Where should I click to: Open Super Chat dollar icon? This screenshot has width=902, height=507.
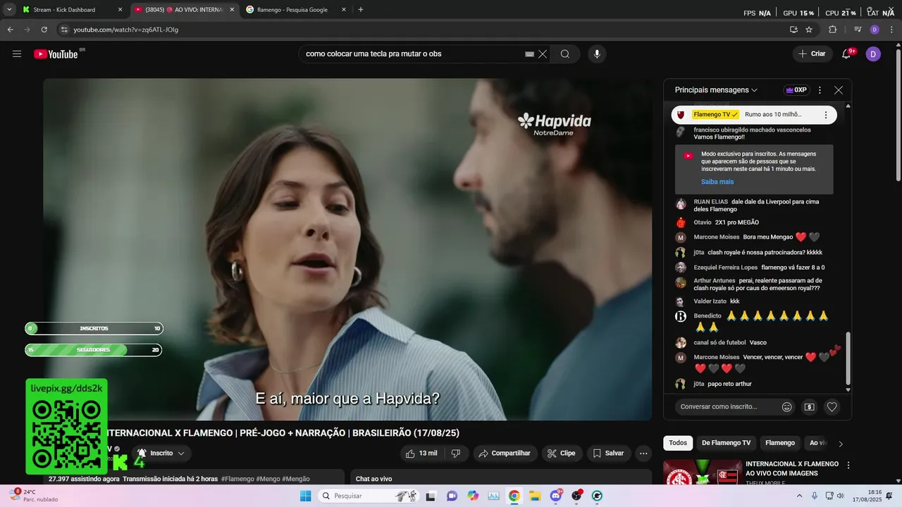[810, 406]
